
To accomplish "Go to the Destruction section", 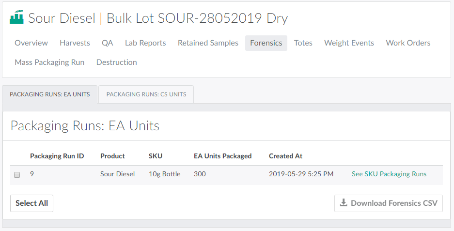I will 116,62.
